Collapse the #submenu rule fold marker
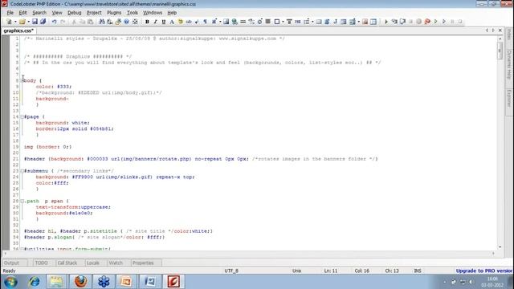Image resolution: width=514 pixels, height=289 pixels. 22,171
